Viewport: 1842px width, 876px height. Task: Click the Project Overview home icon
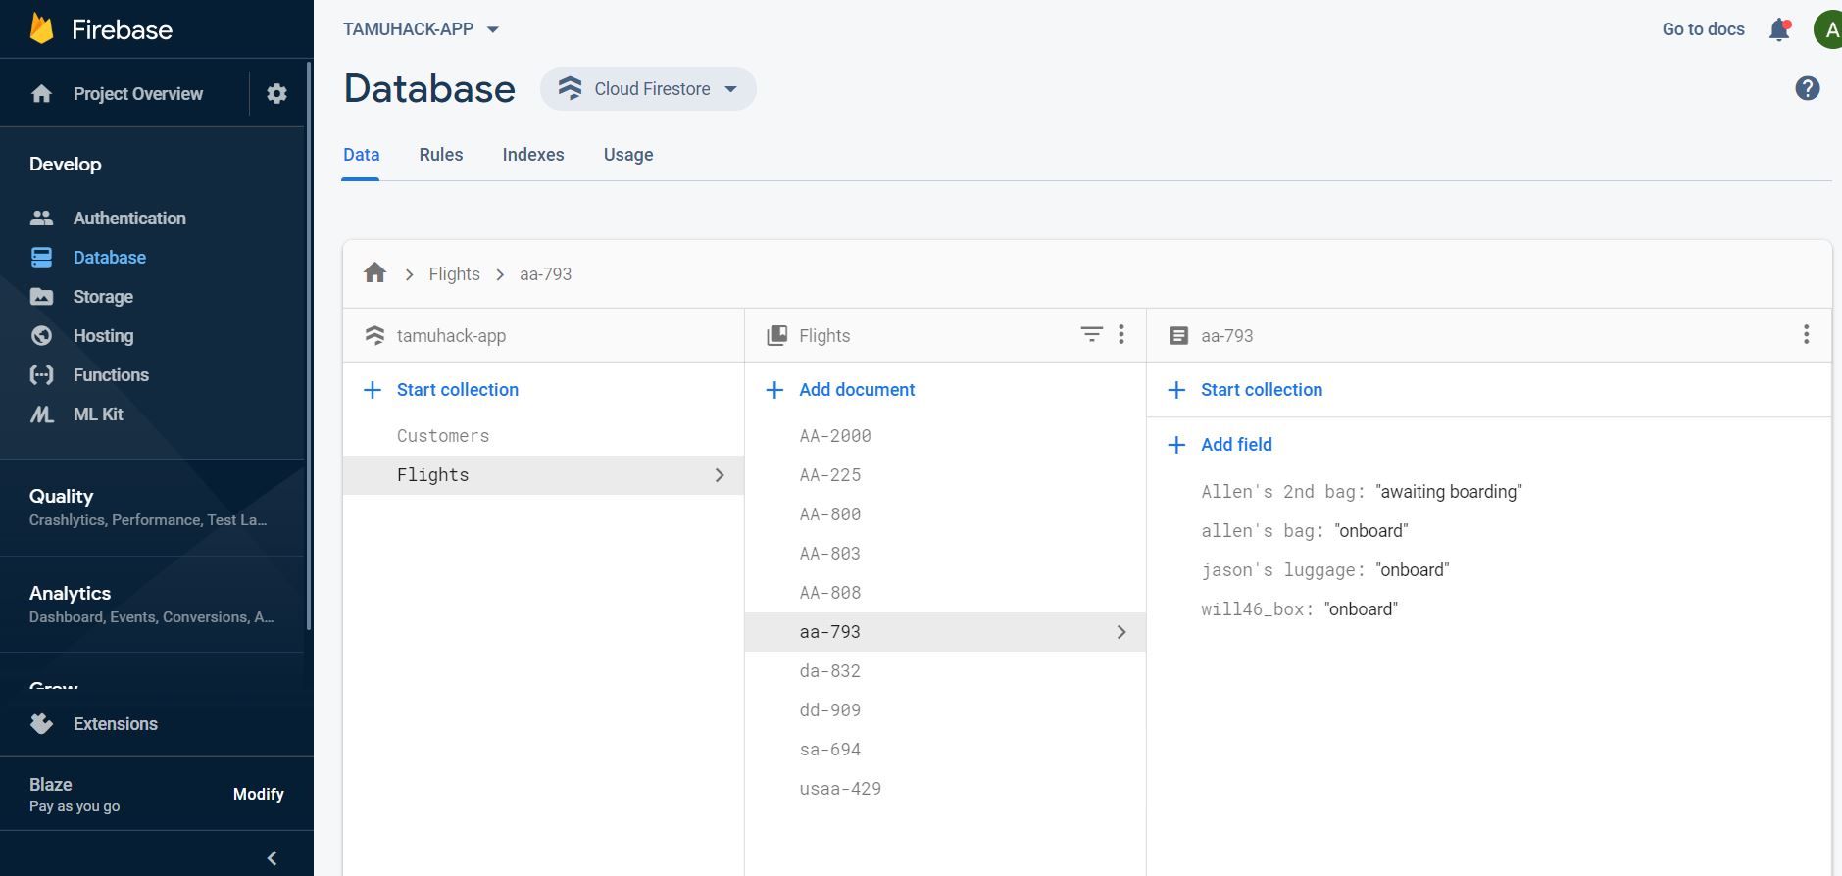tap(41, 93)
